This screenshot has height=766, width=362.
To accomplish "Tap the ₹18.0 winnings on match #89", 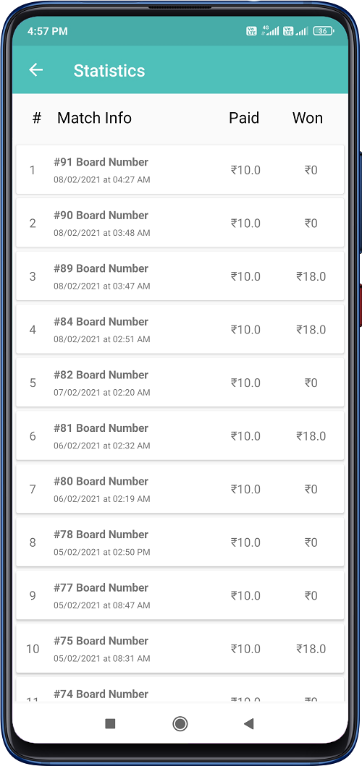I will (311, 276).
